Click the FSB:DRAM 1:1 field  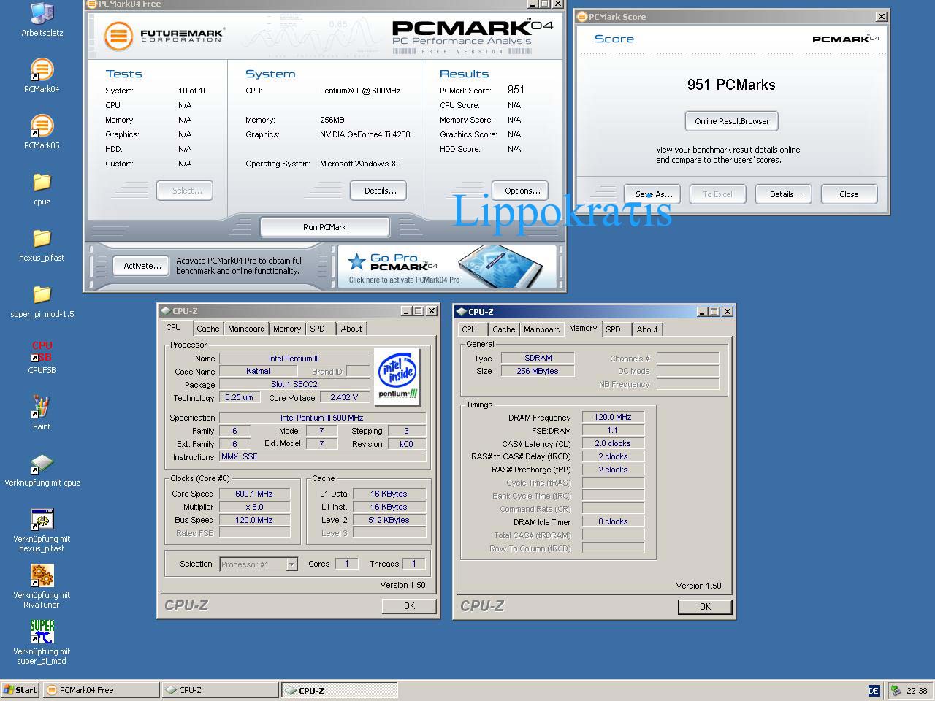613,430
